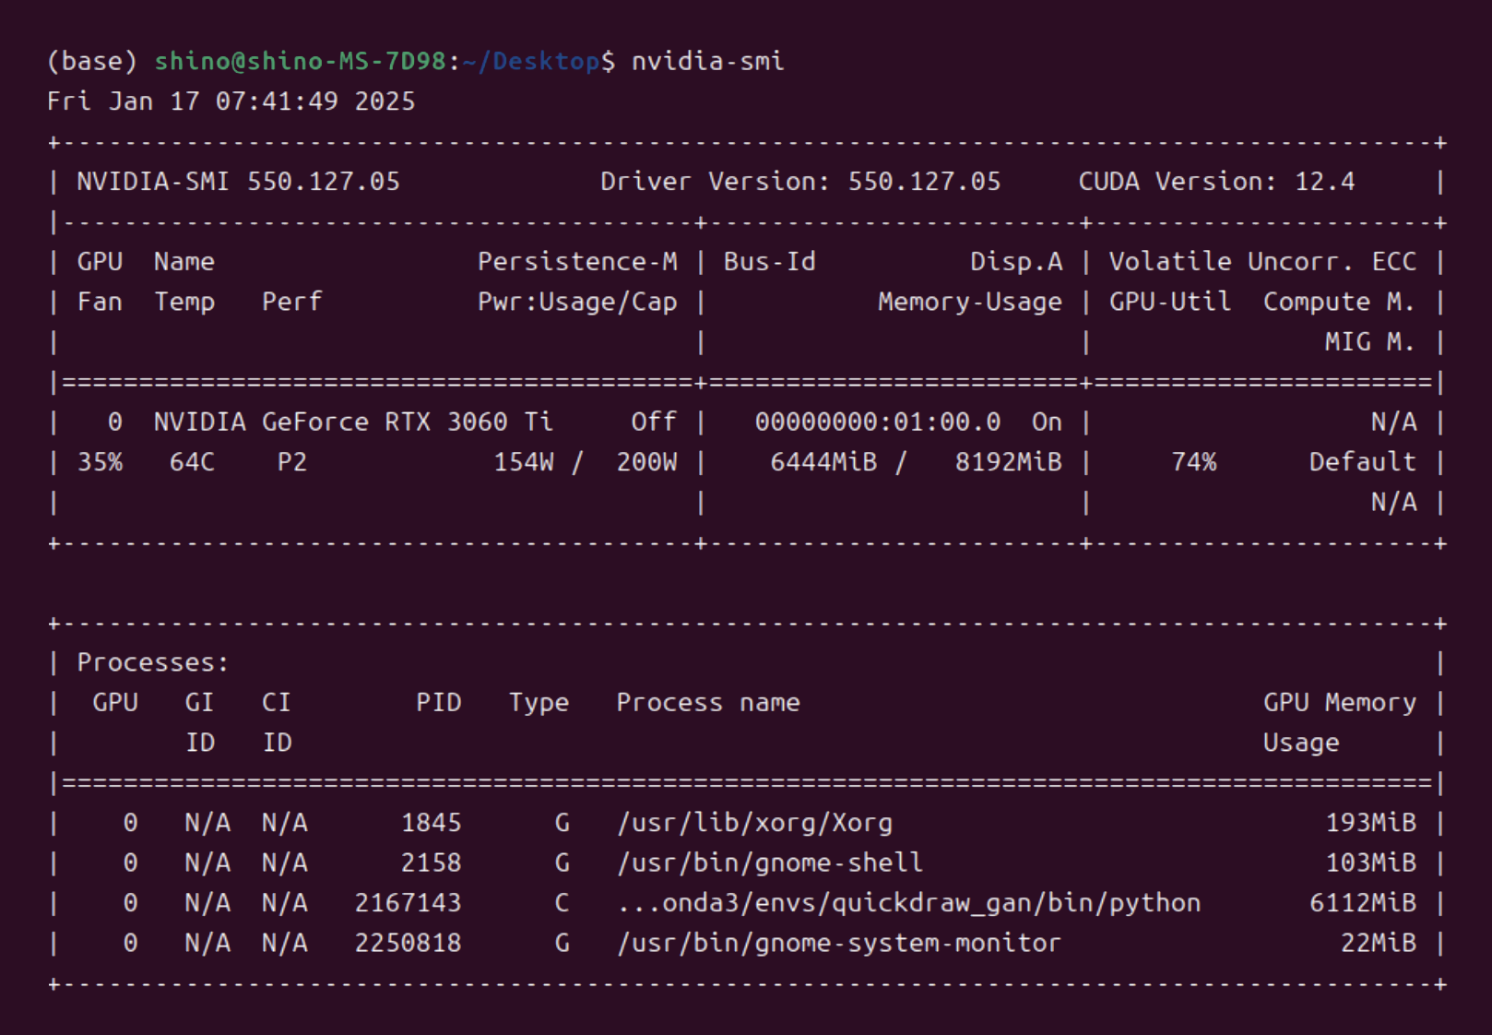Click the 'Processes:' section label
This screenshot has height=1035, width=1492.
tap(153, 662)
